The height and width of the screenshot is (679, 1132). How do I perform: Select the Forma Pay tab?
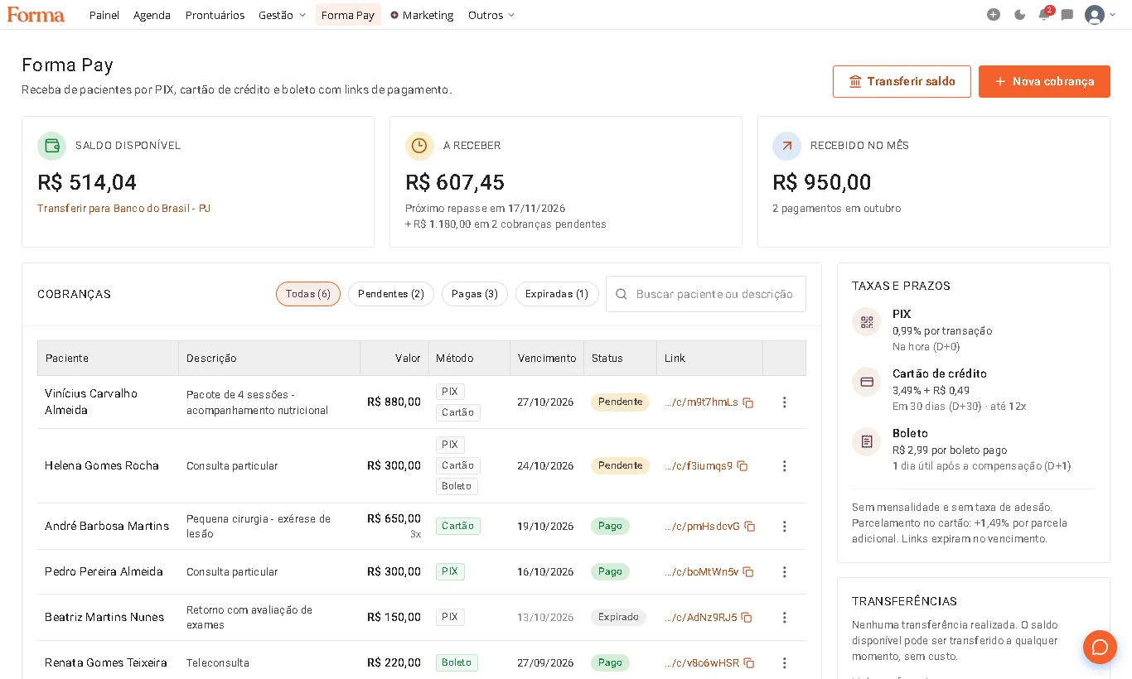click(348, 15)
